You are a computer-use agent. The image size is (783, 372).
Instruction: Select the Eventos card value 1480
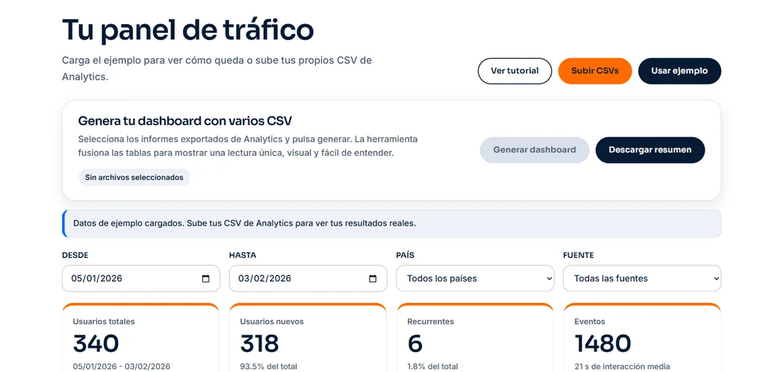[x=603, y=343]
